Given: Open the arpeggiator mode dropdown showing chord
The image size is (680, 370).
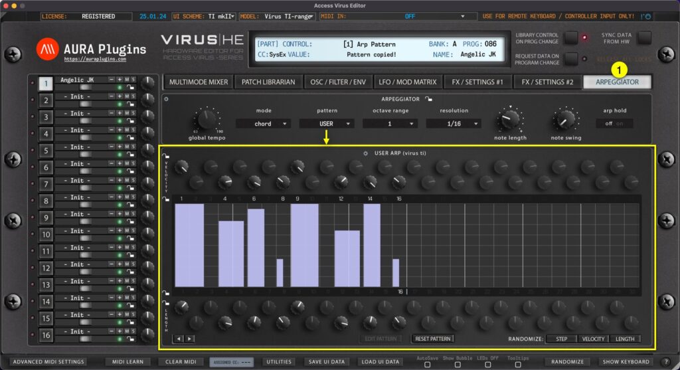Looking at the screenshot, I should point(263,124).
